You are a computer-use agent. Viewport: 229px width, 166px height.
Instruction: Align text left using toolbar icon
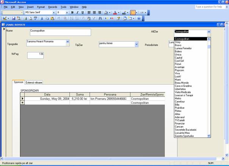89,13
